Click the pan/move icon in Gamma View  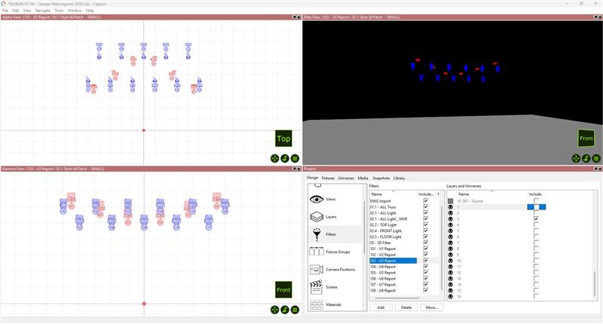[274, 310]
